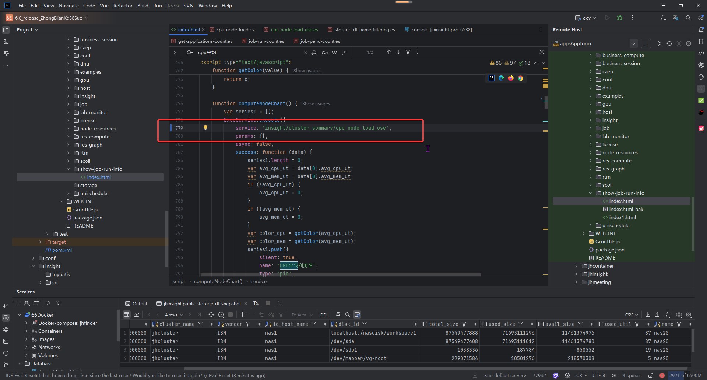Image resolution: width=707 pixels, height=380 pixels.
Task: Reload table data in Services
Action: coord(211,314)
